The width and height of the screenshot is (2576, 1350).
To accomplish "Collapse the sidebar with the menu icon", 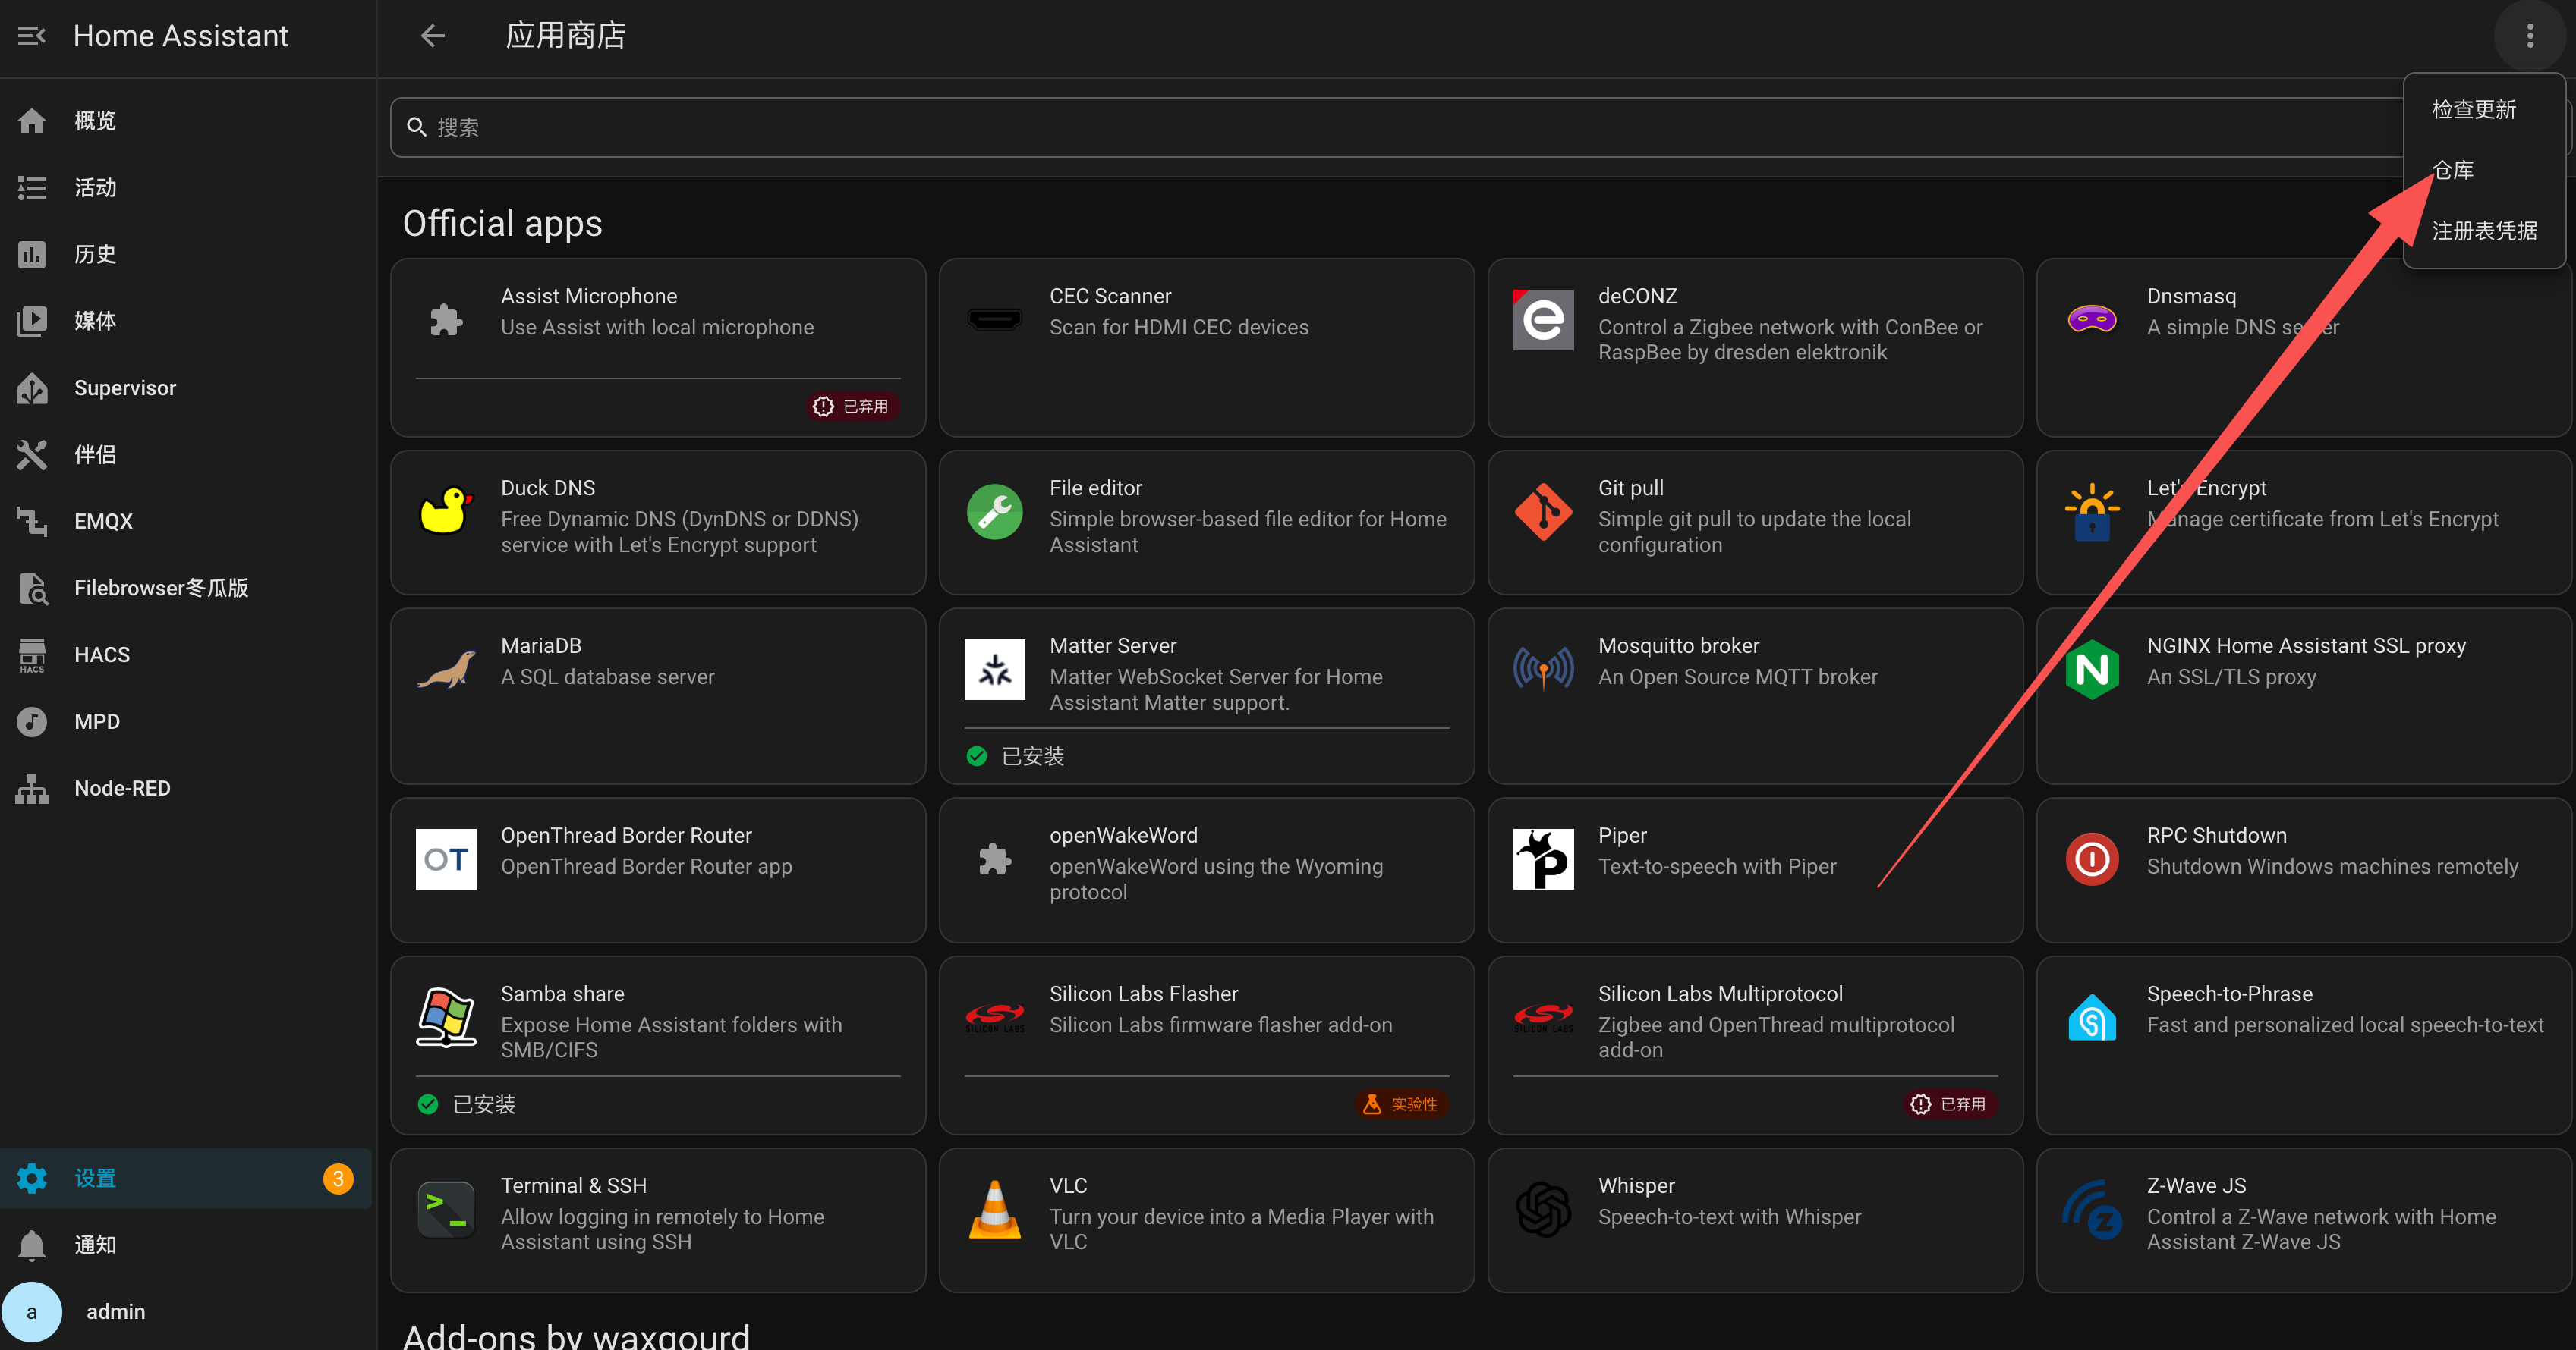I will [32, 36].
